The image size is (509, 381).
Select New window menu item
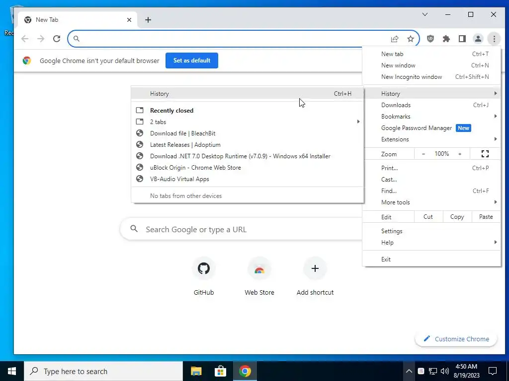pos(432,65)
